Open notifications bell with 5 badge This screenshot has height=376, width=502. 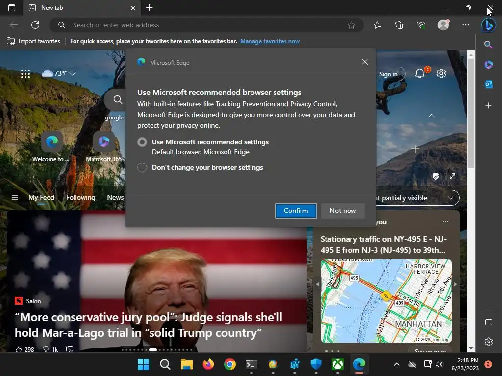pyautogui.click(x=421, y=73)
